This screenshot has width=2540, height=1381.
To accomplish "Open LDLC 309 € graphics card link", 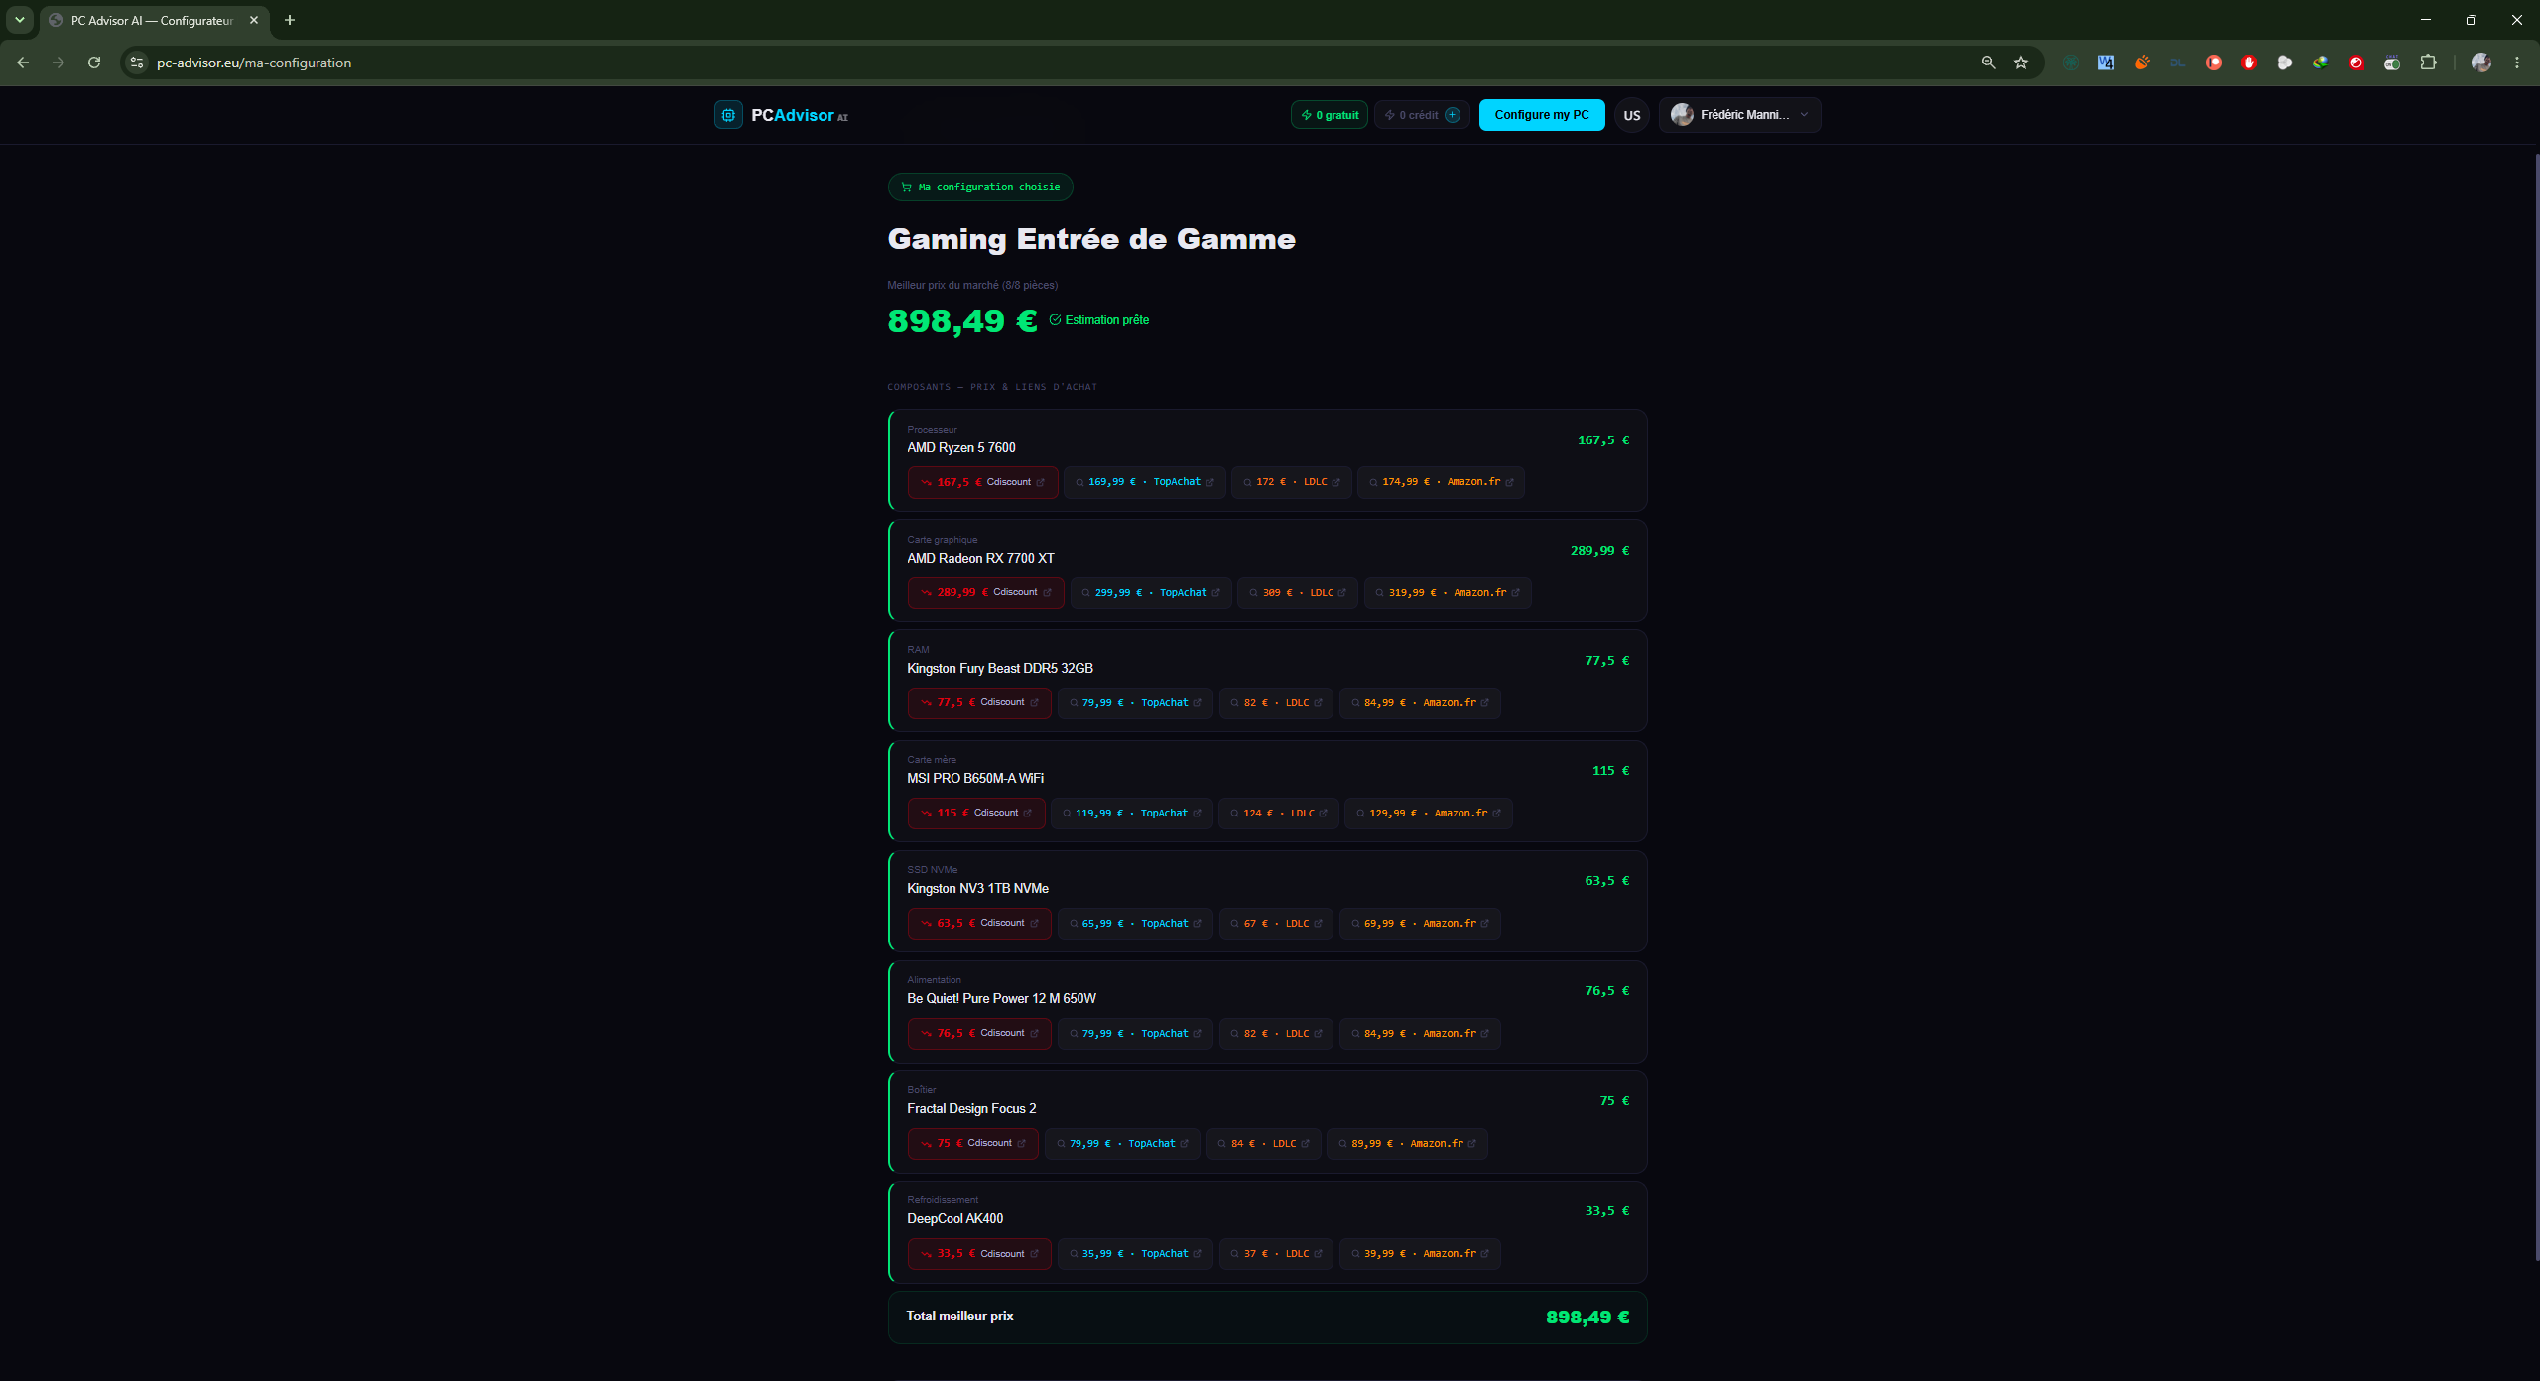I will pos(1298,593).
